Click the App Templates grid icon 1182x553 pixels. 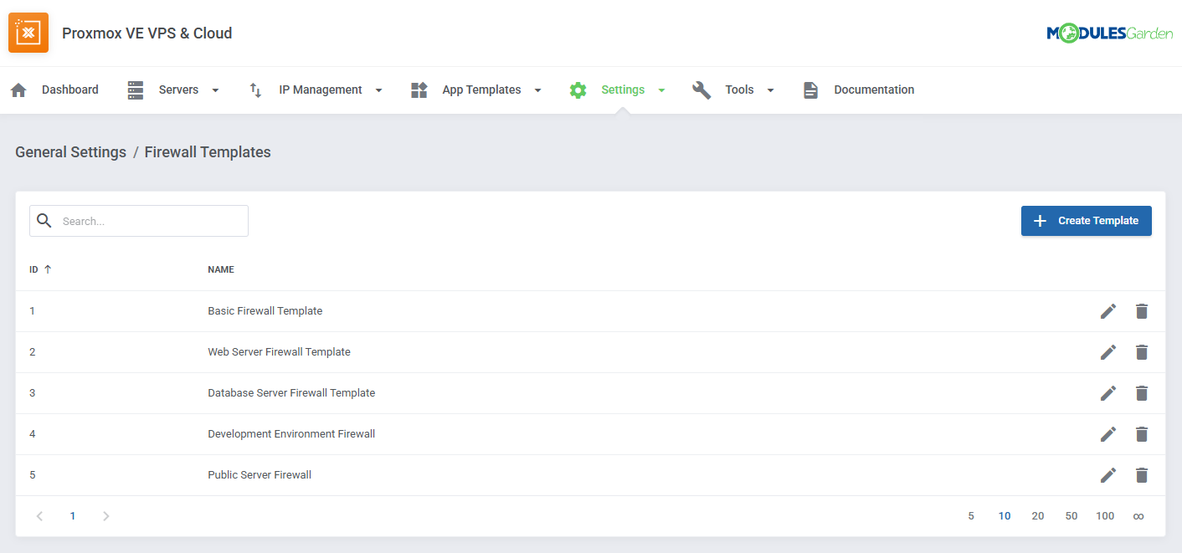(419, 89)
